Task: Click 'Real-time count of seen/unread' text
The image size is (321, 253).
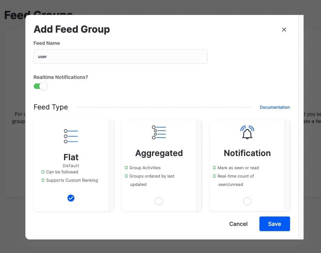Action: pos(236,180)
